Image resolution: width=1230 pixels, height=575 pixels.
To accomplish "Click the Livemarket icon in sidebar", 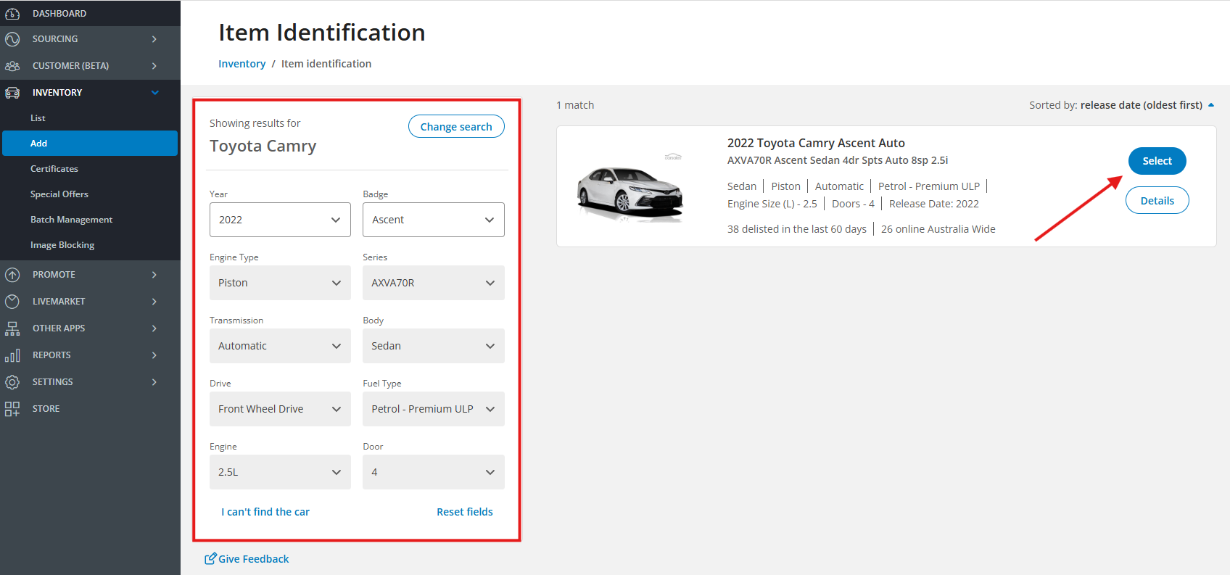I will pyautogui.click(x=12, y=302).
